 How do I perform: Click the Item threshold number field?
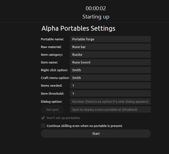point(110,94)
